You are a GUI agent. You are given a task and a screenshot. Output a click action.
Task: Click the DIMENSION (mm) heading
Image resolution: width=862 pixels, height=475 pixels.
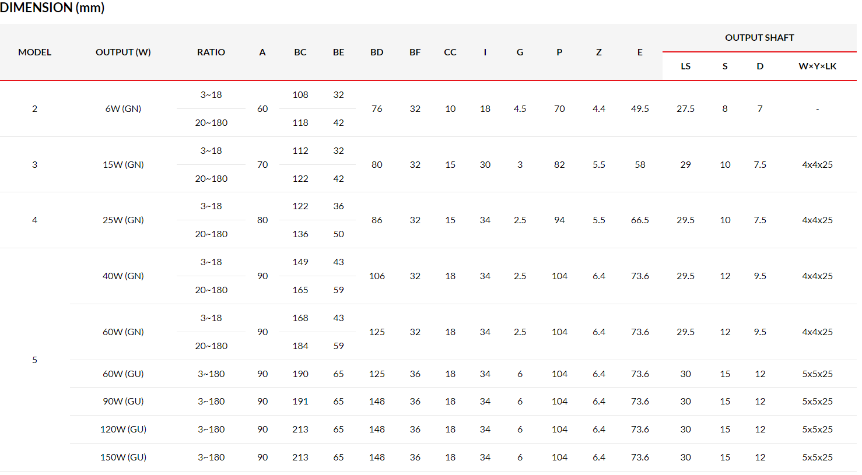[x=52, y=8]
